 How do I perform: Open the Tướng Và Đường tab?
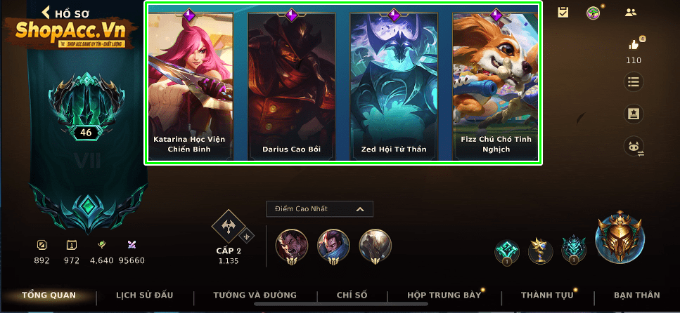tap(255, 295)
